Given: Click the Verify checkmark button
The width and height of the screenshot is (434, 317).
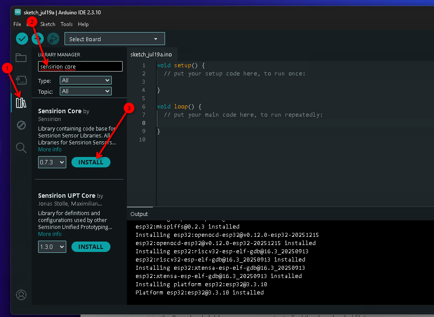Looking at the screenshot, I should pos(22,39).
